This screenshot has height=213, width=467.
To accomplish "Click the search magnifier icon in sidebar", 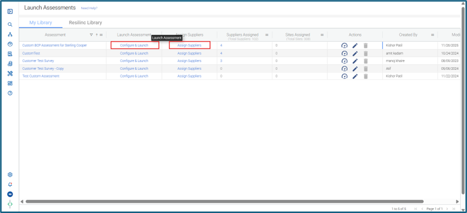I will click(x=10, y=24).
